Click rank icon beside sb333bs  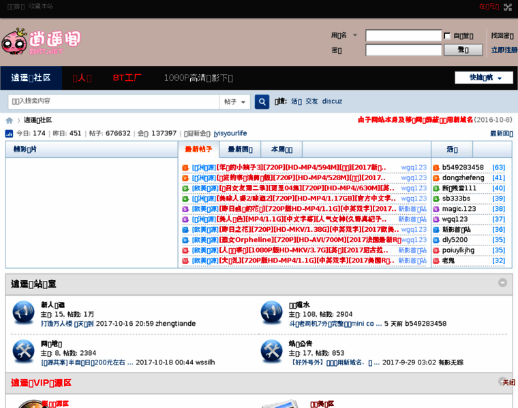pos(436,199)
